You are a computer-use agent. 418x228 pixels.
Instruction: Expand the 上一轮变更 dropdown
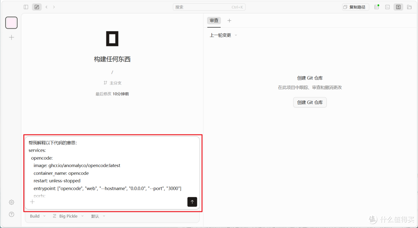tap(223, 35)
